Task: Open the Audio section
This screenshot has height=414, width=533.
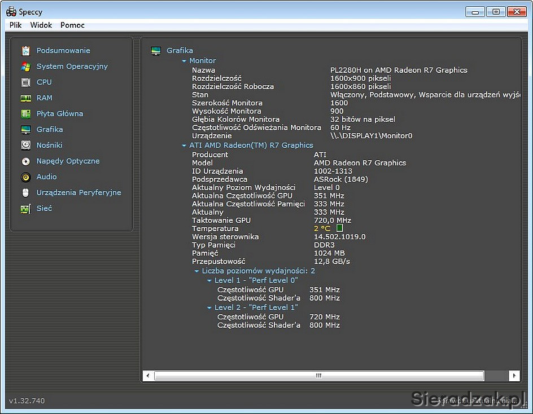Action: pos(46,177)
